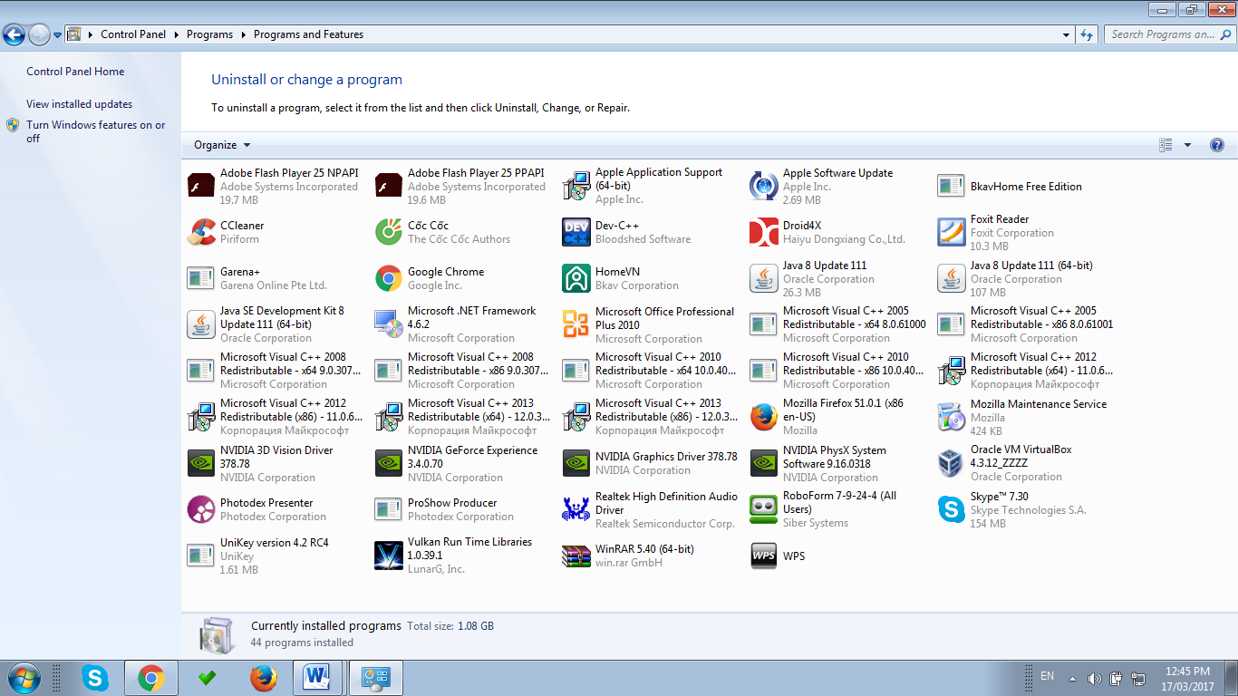The image size is (1238, 696).
Task: Click the Programs and Features breadcrumb
Action: tap(308, 34)
